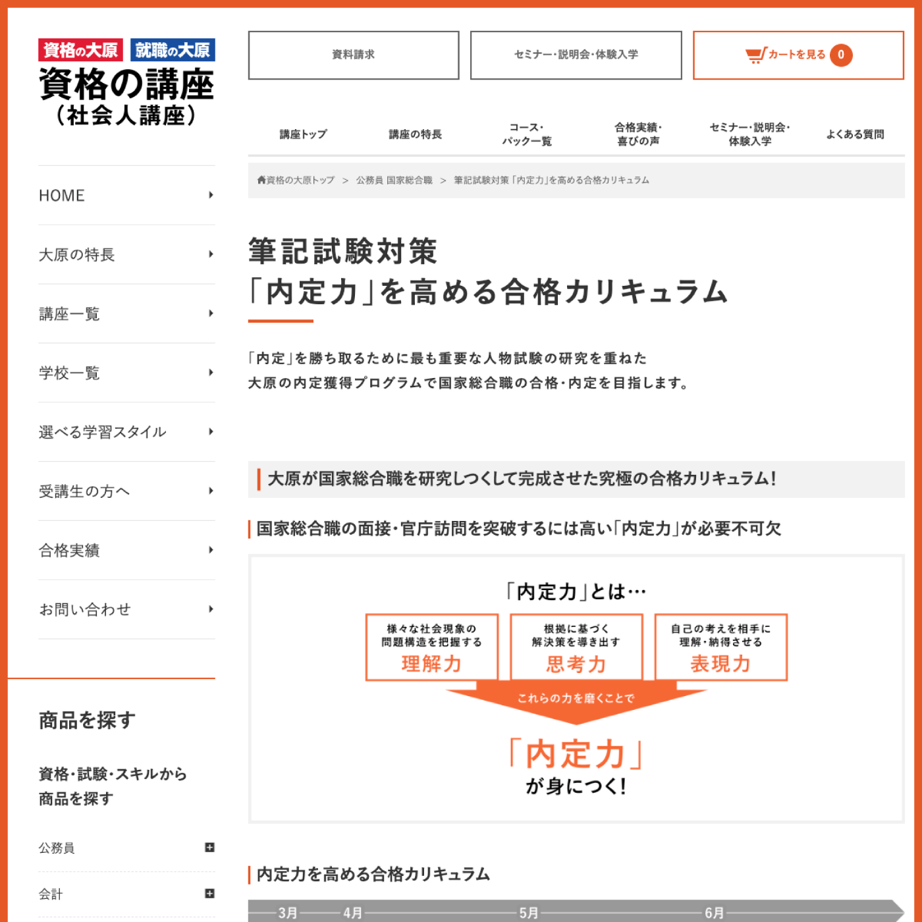Select the 講座トップ tab

tap(303, 134)
